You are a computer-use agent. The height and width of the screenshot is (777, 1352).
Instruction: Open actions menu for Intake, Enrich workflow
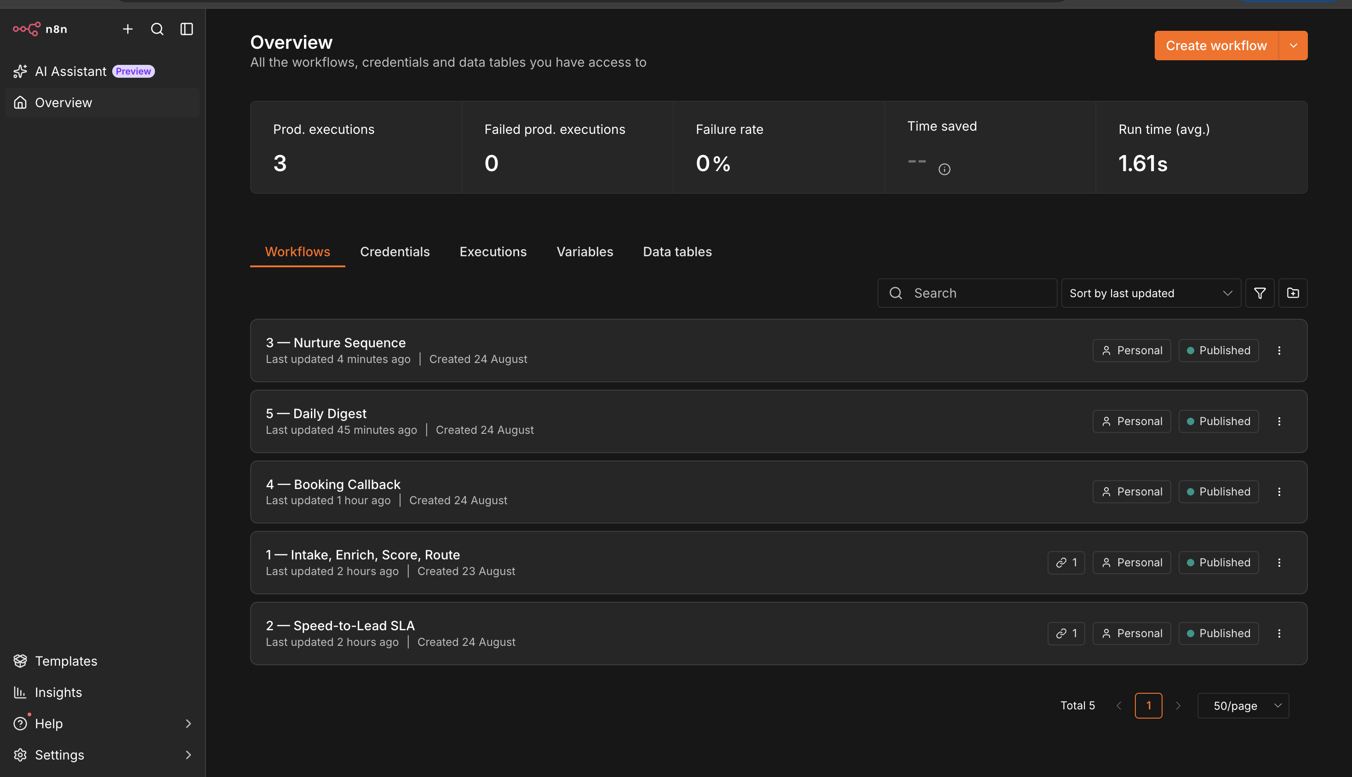pos(1279,563)
